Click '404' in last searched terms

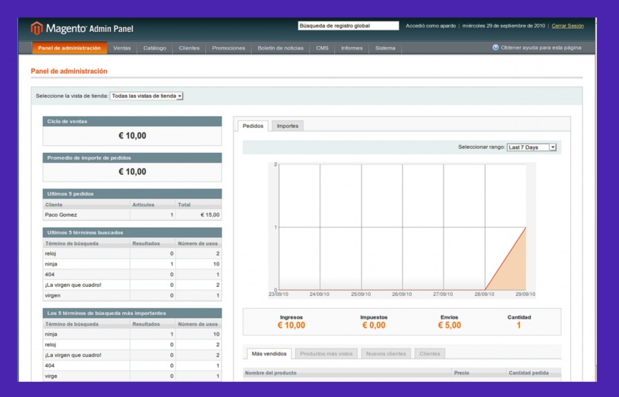50,275
